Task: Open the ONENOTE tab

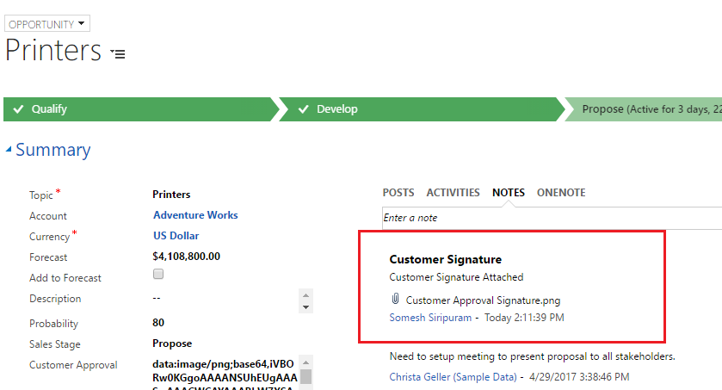Action: [561, 193]
